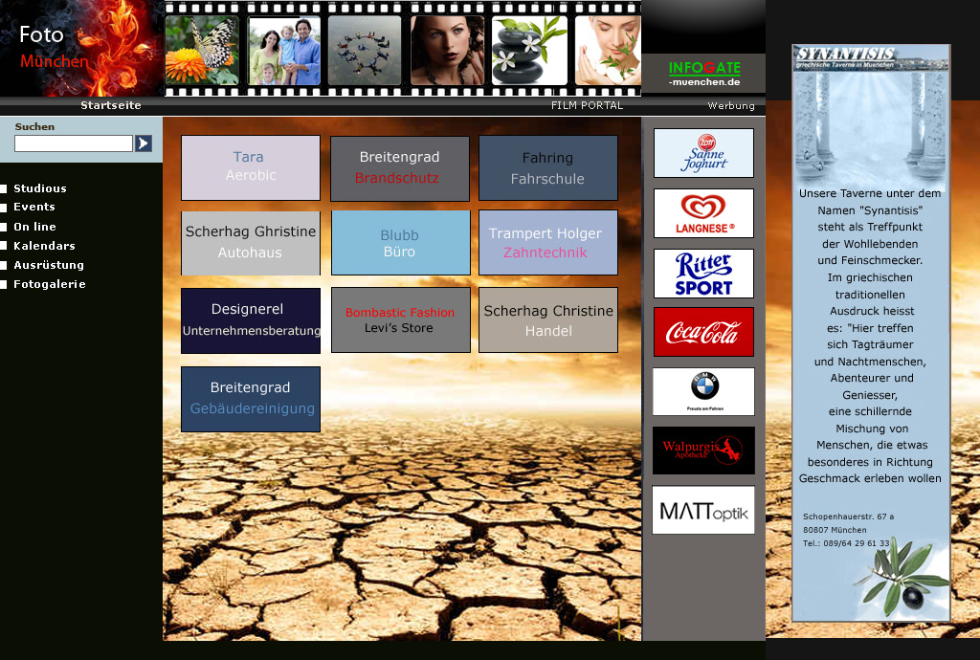Click the Schopenhauerstr. 67 a address
The width and height of the screenshot is (980, 660).
tap(848, 517)
